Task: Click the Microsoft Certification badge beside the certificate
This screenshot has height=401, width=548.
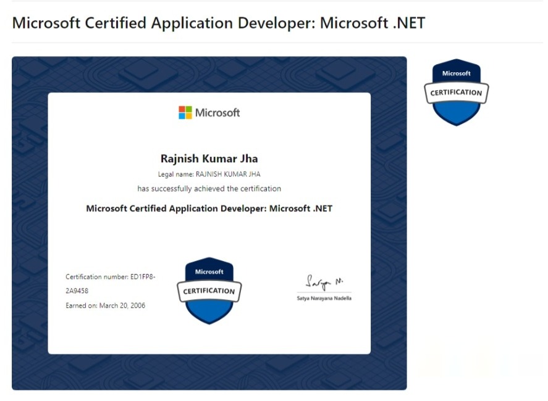Action: [x=456, y=92]
